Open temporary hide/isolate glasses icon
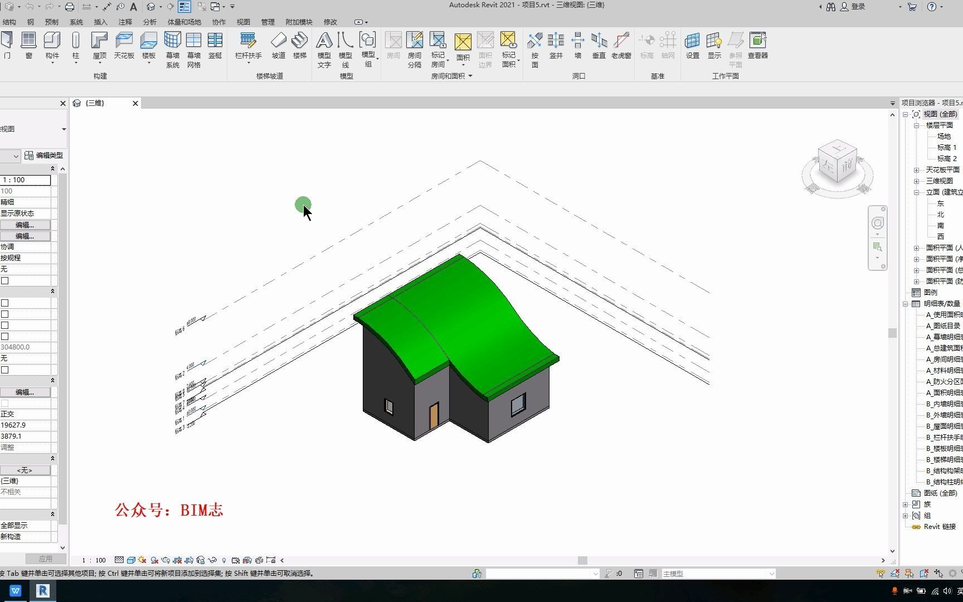Image resolution: width=963 pixels, height=602 pixels. tap(212, 560)
